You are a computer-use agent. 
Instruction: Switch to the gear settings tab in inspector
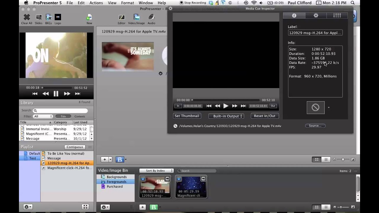pyautogui.click(x=316, y=16)
